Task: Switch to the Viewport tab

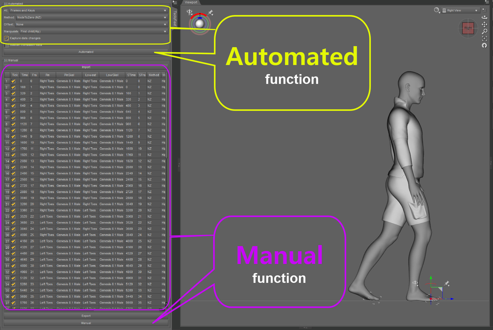Action: click(191, 2)
